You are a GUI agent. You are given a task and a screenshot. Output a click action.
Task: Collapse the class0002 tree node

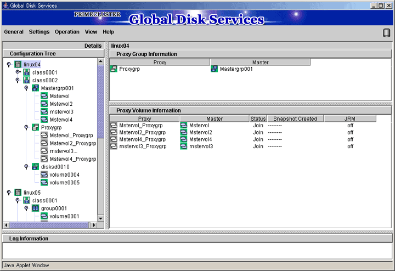coord(18,80)
